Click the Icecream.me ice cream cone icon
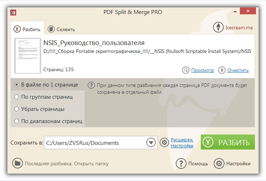The width and height of the screenshot is (266, 181). coord(218,27)
